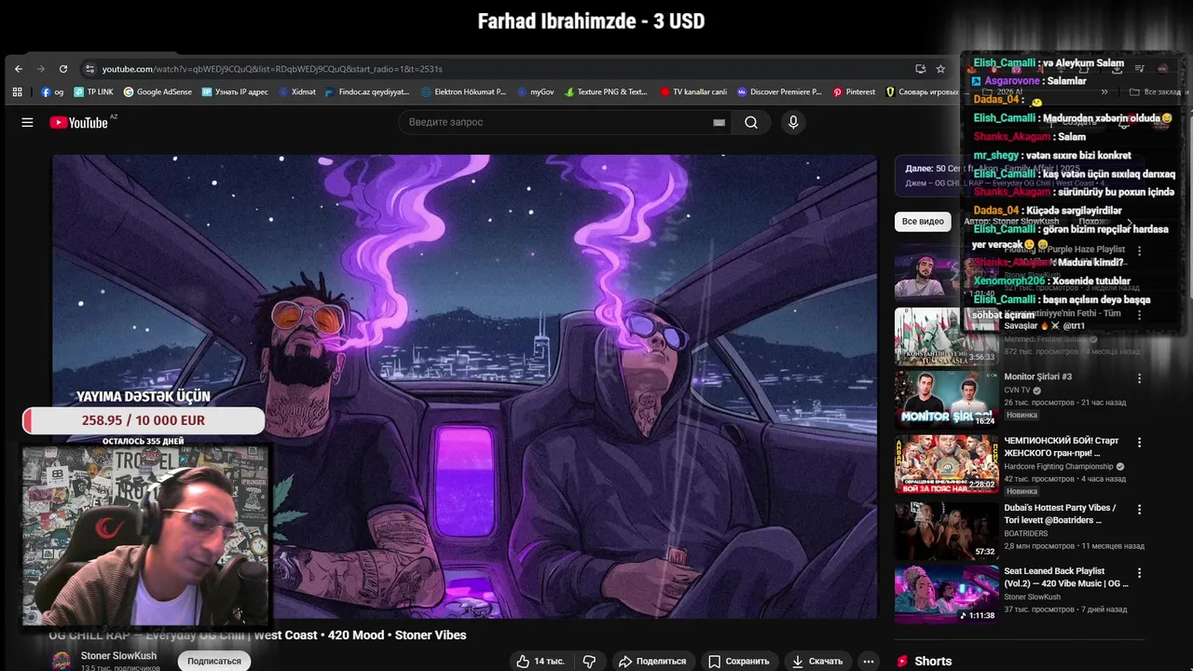Open the ЧЕМПИОНСКИЙ БОЙ video thumbnail
Viewport: 1193px width, 671px height.
tap(946, 464)
